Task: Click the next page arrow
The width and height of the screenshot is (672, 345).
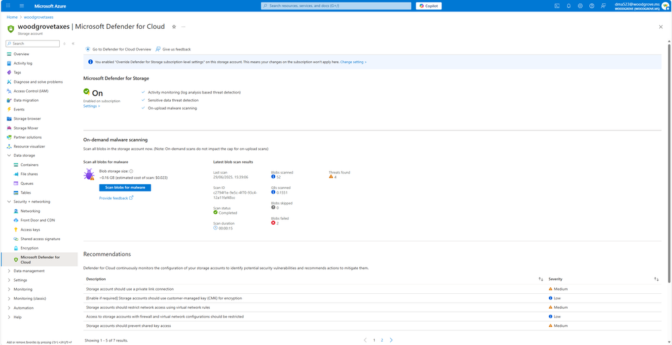Action: coord(391,340)
